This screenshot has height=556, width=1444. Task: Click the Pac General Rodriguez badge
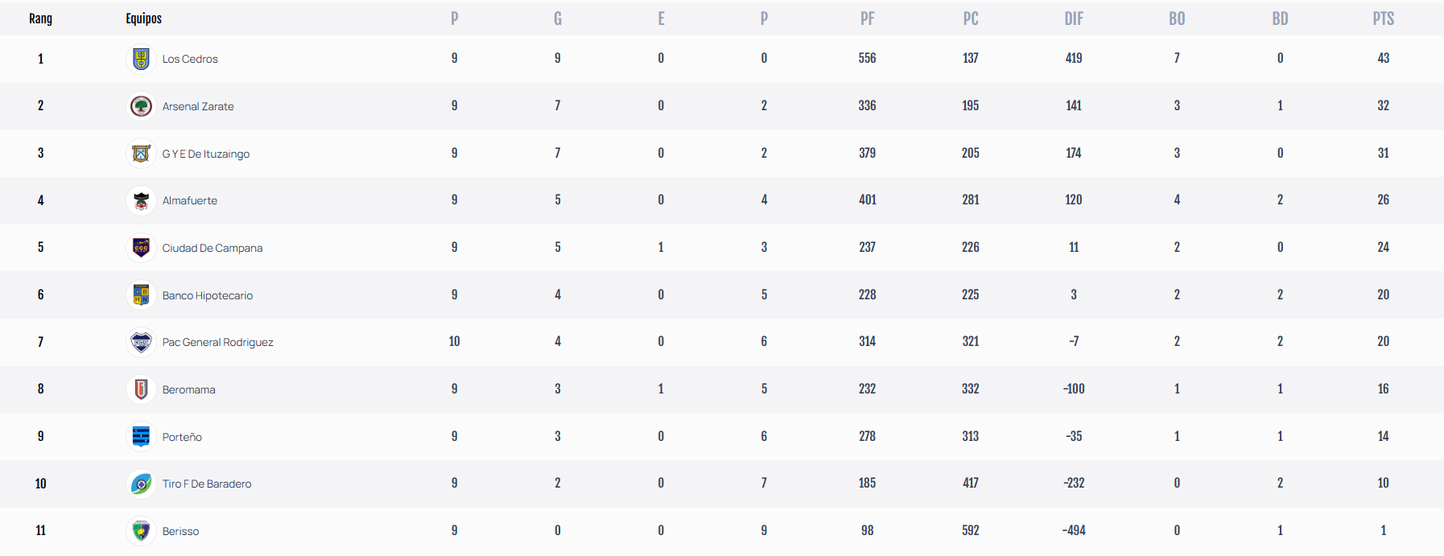click(x=141, y=342)
